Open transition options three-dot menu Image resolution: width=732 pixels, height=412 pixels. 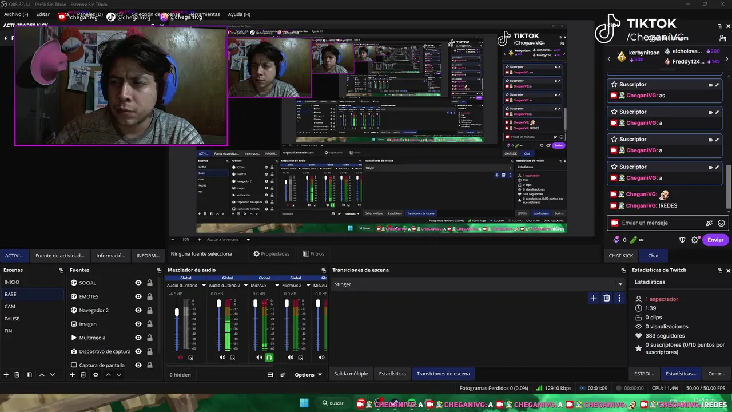619,298
